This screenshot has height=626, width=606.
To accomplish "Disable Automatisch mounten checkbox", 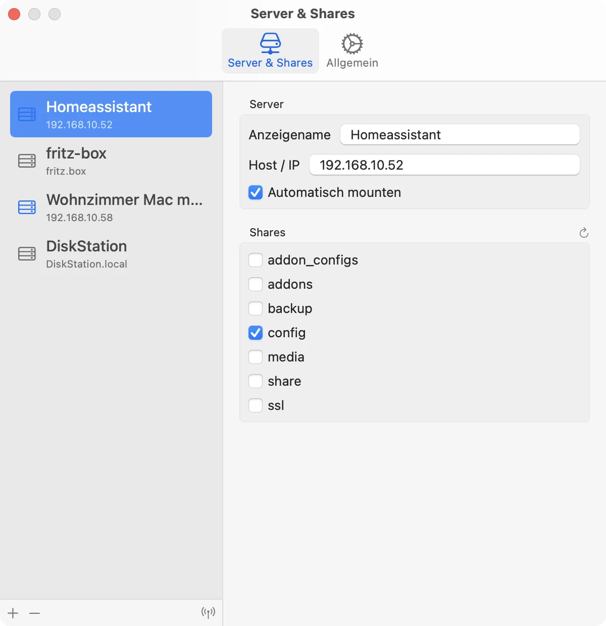I will [256, 193].
